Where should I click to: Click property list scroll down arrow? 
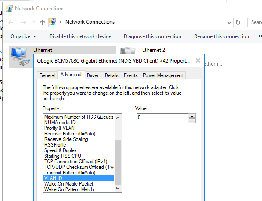click(x=118, y=189)
